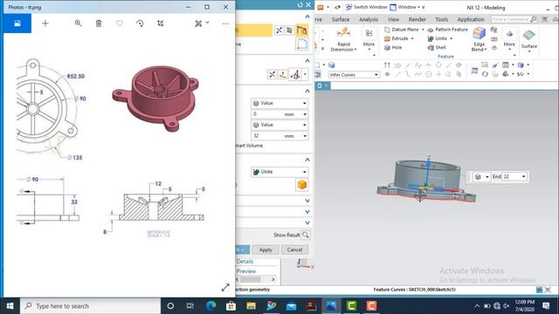Click the rotate icon in Photos toolbar
This screenshot has width=559, height=314.
coord(140,24)
